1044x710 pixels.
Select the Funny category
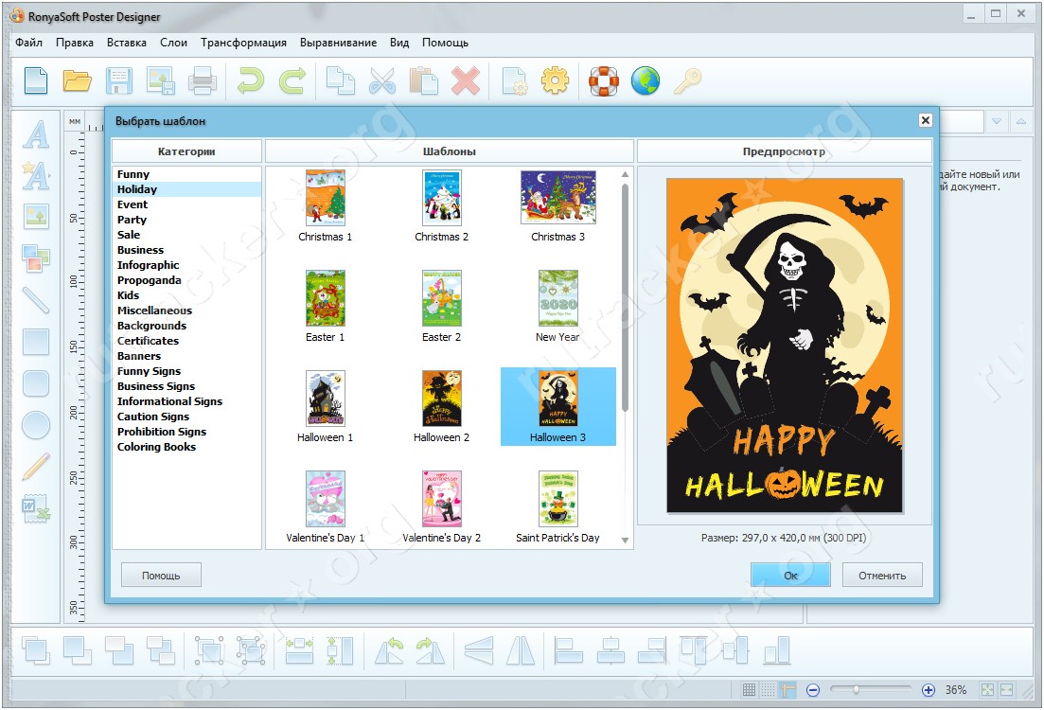[186, 174]
